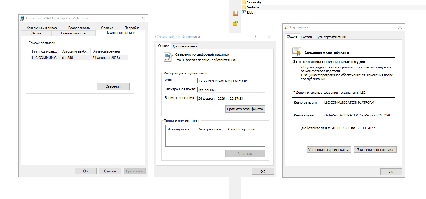Select the Sistem folder icon
This screenshot has height=199, width=426.
tap(244, 7)
